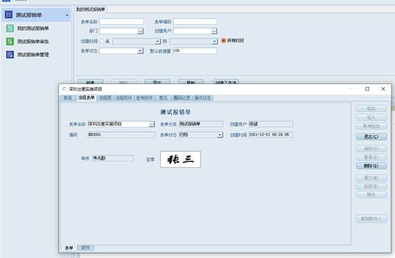Click the 删除(D) button
This screenshot has height=258, width=395.
click(x=371, y=166)
